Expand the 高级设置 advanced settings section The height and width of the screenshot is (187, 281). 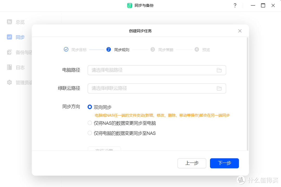(x=104, y=149)
